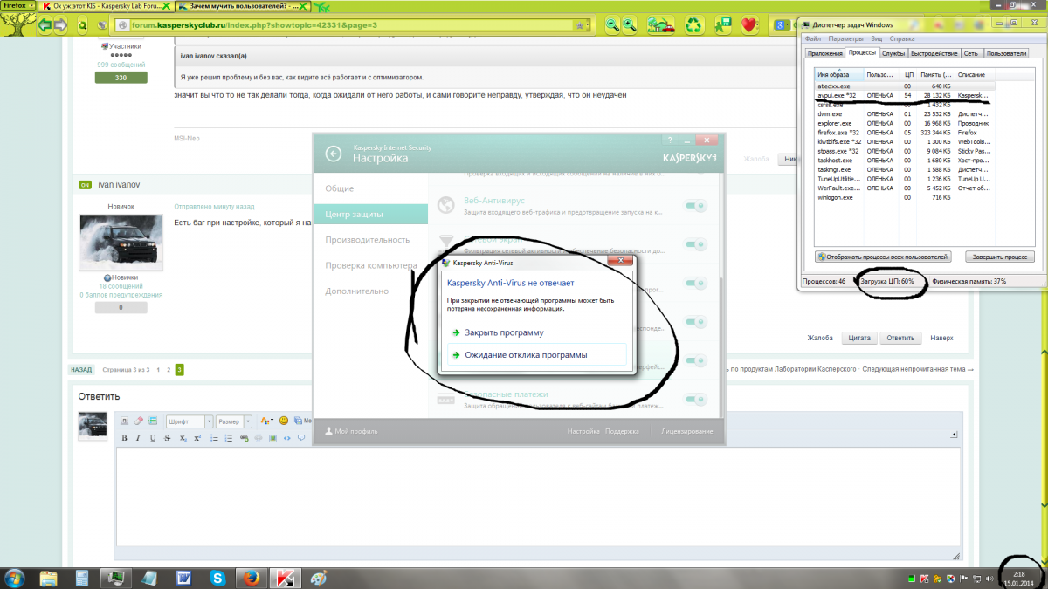Open the Параметры menu in Task Manager
This screenshot has height=589, width=1048.
tap(846, 38)
